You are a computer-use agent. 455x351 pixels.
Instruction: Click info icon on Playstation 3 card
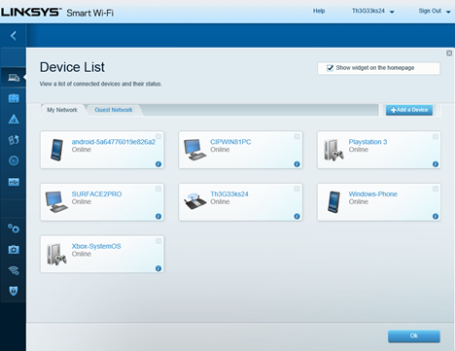[436, 164]
